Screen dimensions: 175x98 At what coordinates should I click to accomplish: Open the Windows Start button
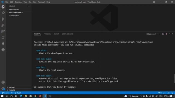click(2, 96)
